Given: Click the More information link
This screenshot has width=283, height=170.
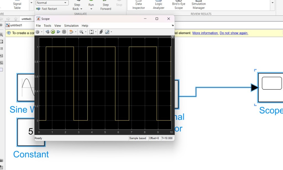Looking at the screenshot, I should 205,33.
